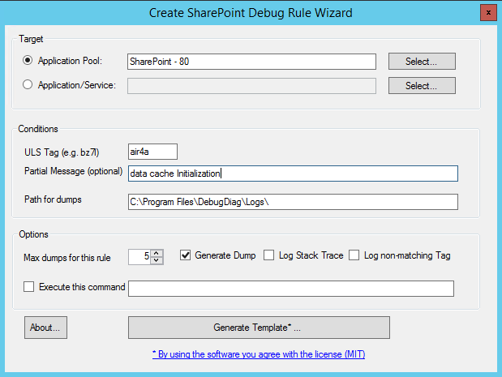Decrease max dumps with down arrow

click(157, 260)
